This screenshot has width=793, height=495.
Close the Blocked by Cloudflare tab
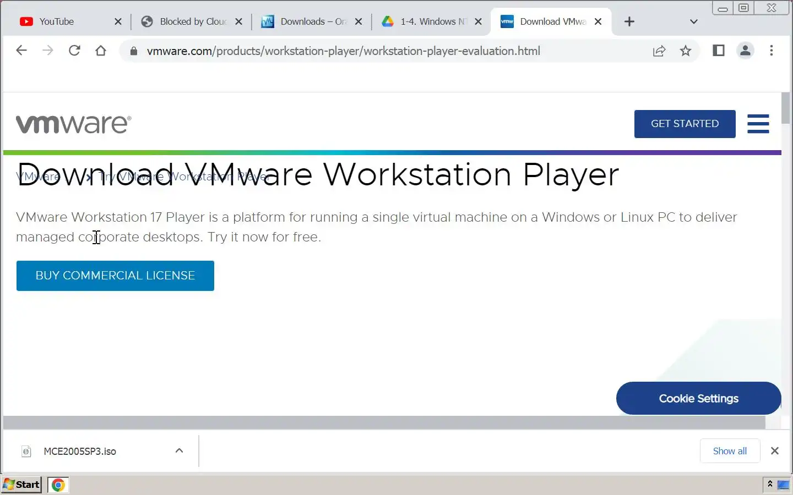click(238, 21)
